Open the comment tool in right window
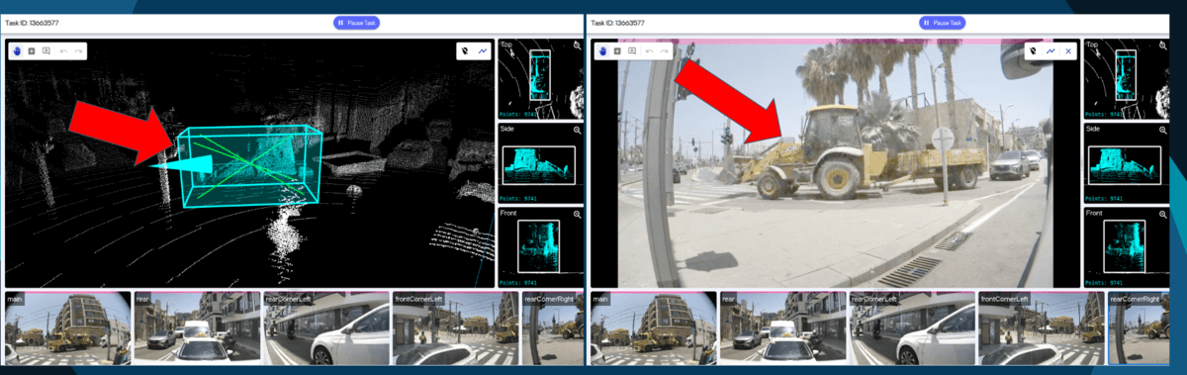The width and height of the screenshot is (1187, 375). tap(631, 50)
